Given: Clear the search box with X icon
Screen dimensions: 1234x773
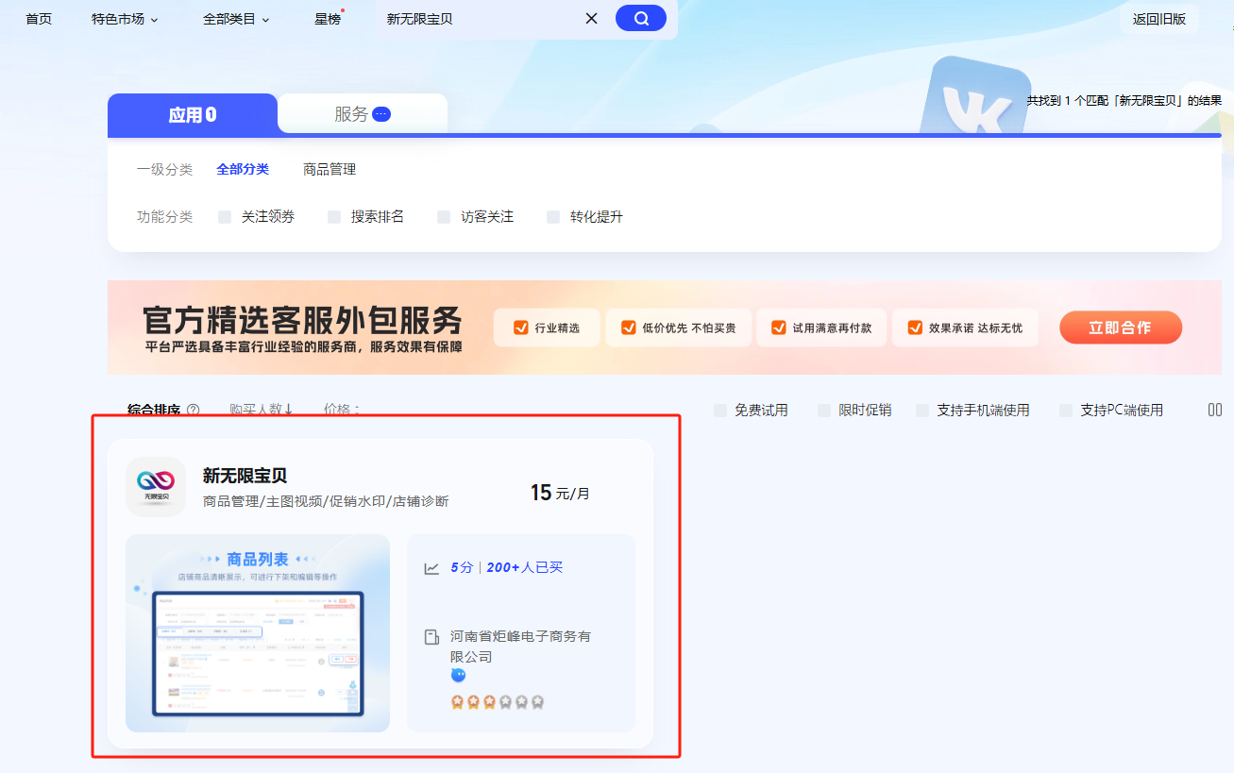Looking at the screenshot, I should point(592,18).
